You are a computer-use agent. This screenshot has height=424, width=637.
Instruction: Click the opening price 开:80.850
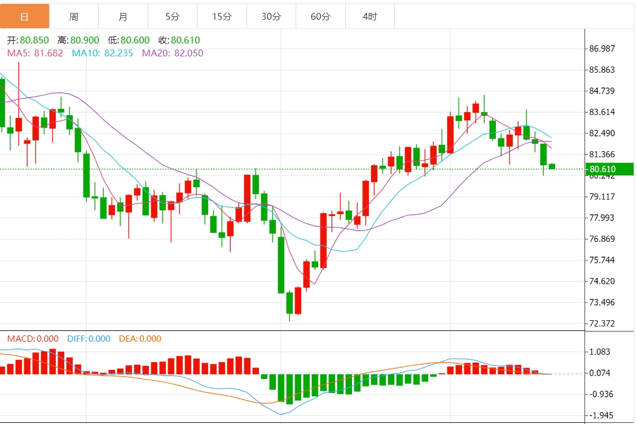pyautogui.click(x=28, y=40)
